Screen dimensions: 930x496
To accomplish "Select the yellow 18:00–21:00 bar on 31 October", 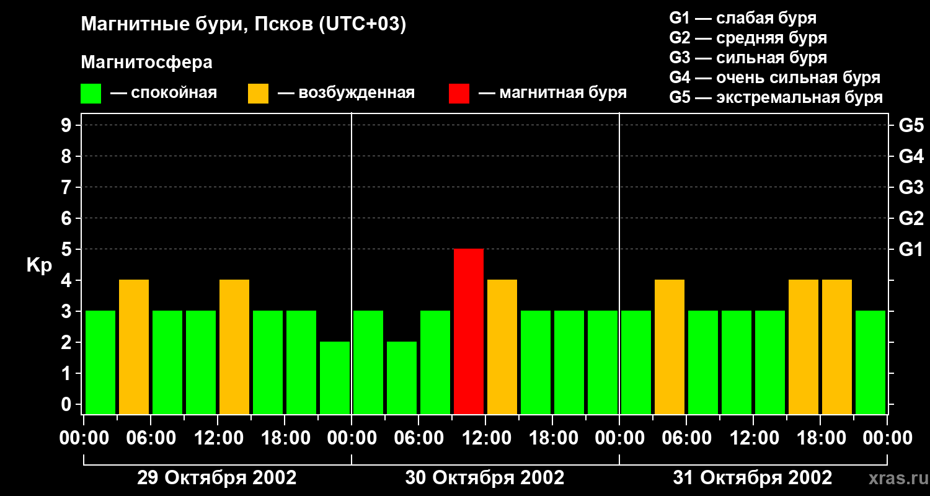I will point(837,347).
